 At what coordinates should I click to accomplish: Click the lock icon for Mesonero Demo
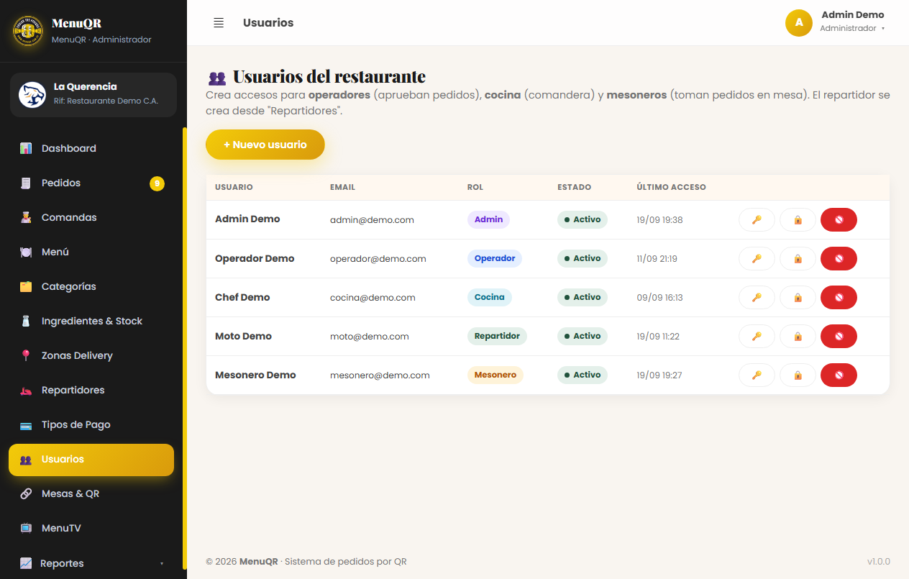pos(798,375)
